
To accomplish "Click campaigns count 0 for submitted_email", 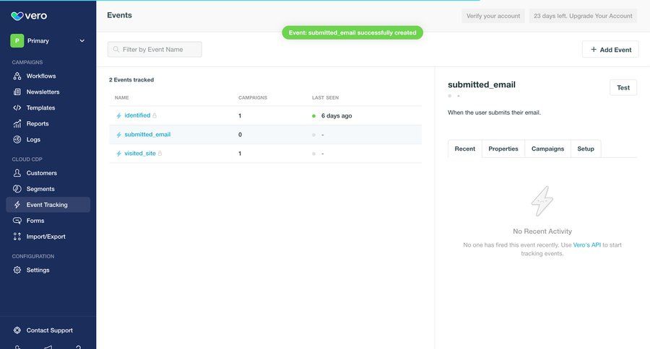I will [x=240, y=135].
